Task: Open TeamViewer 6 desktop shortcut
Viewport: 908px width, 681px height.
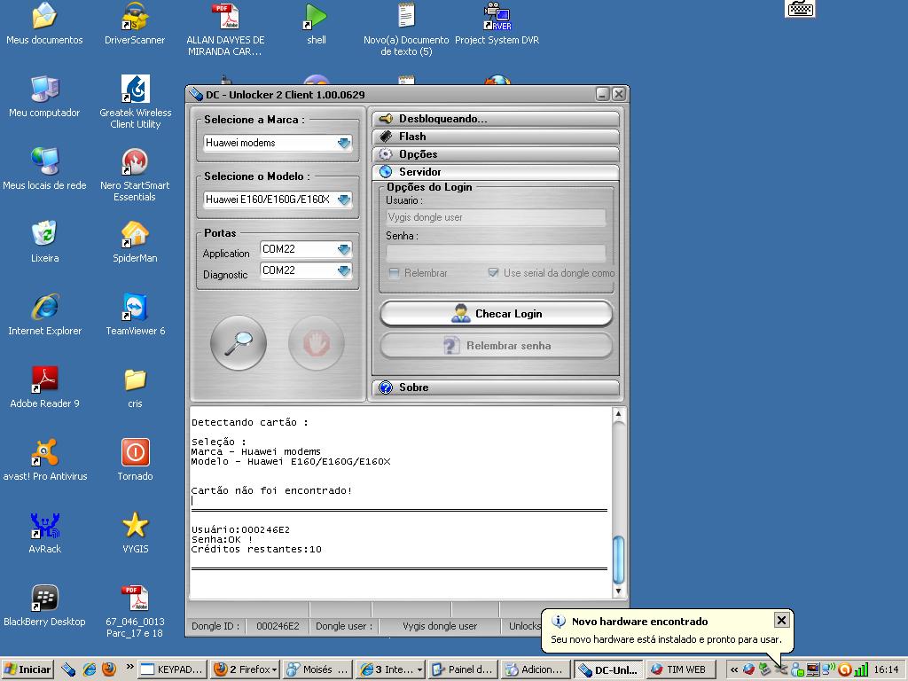Action: click(x=135, y=308)
